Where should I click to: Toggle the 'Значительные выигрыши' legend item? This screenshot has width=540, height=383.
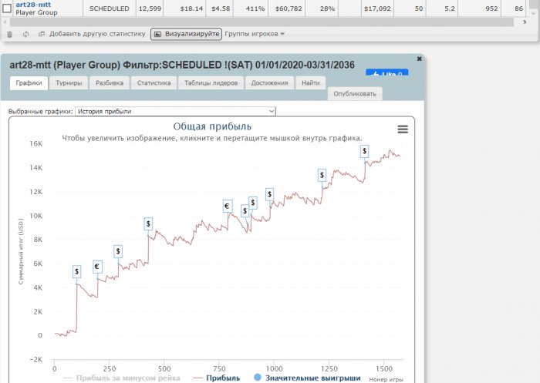[x=307, y=378]
